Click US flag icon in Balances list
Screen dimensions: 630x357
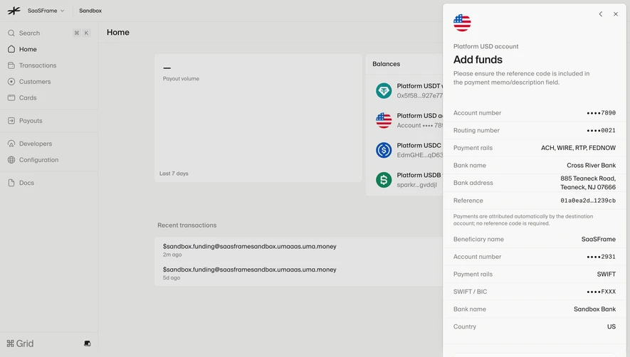point(384,120)
